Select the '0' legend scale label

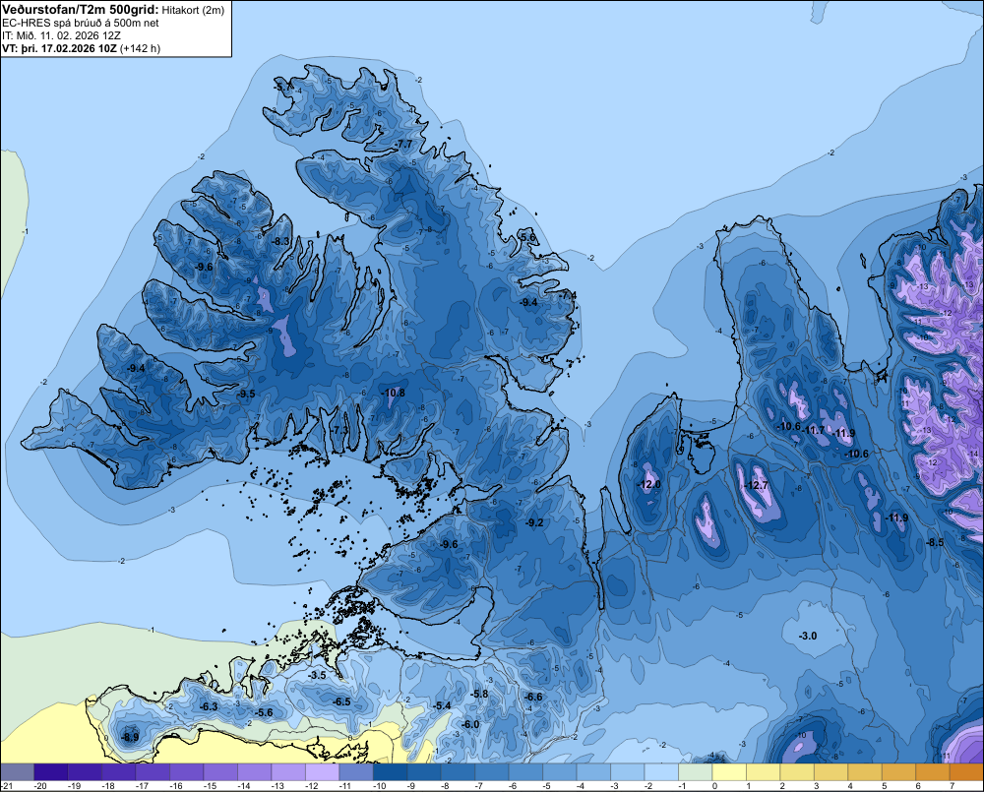714,786
